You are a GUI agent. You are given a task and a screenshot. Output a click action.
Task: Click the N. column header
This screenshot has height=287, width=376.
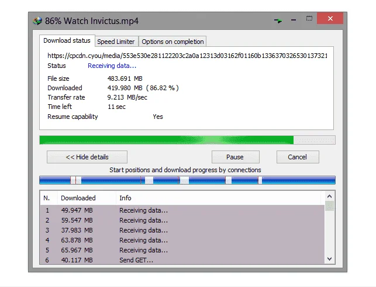[x=49, y=198]
